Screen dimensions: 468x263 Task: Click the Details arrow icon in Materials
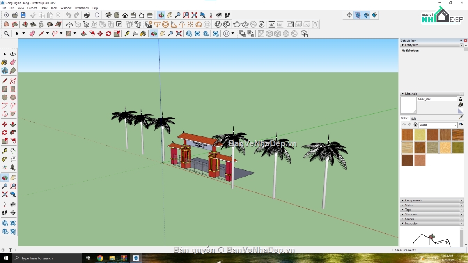click(x=461, y=125)
